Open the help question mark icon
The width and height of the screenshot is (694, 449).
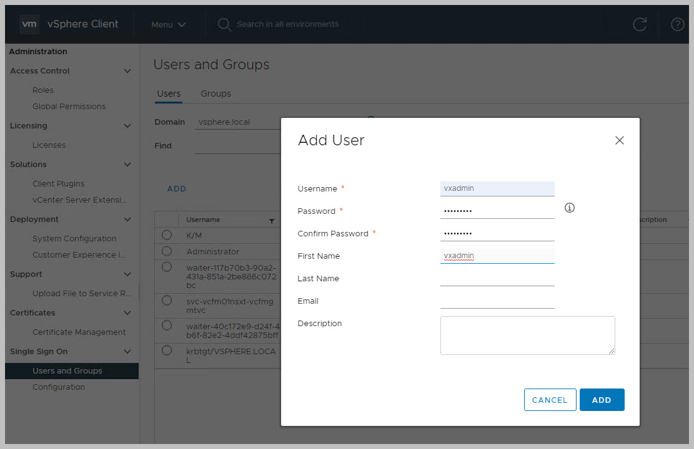click(677, 24)
